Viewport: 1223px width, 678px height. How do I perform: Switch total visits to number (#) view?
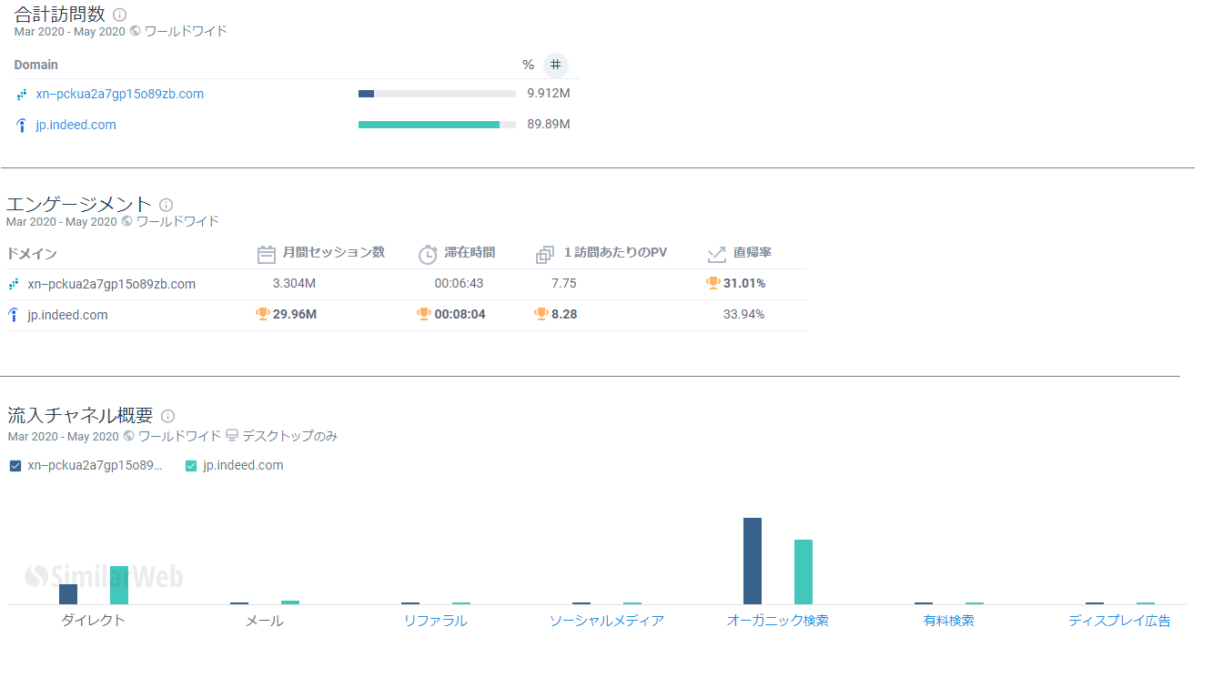coord(555,65)
